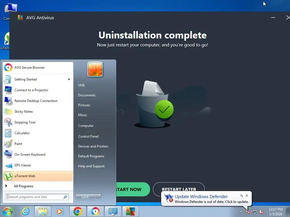The image size is (290, 217).
Task: Open Windows Explorer folder on taskbar
Action: point(43,211)
